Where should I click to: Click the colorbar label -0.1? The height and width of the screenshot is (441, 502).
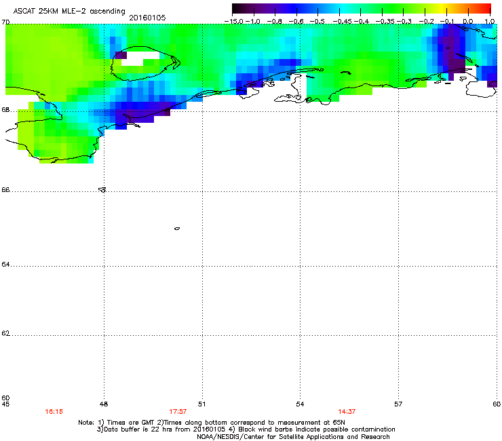tap(447, 22)
